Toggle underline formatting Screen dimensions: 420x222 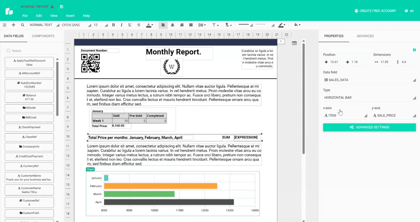[x=130, y=25]
